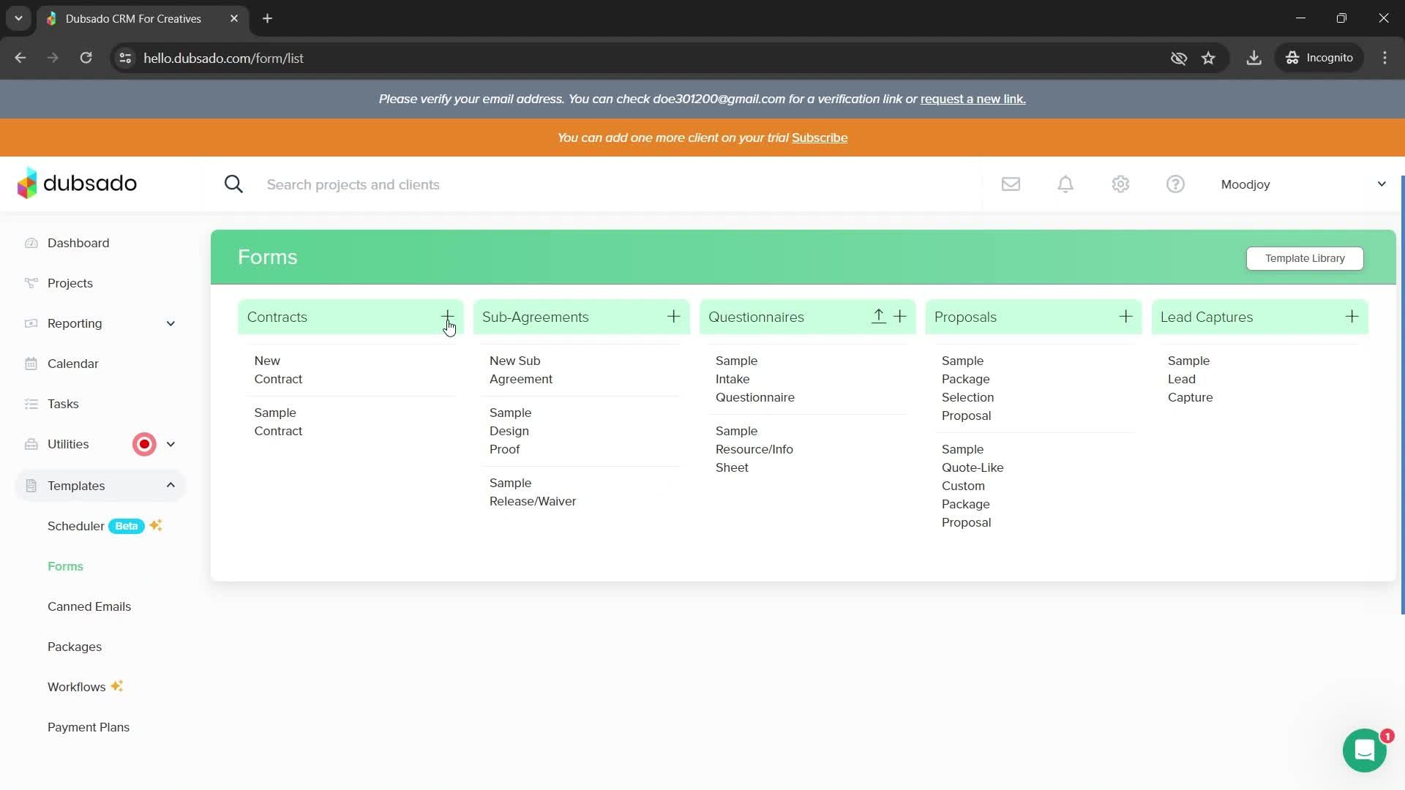The height and width of the screenshot is (790, 1405).
Task: Open a new browser tab
Action: click(x=268, y=18)
